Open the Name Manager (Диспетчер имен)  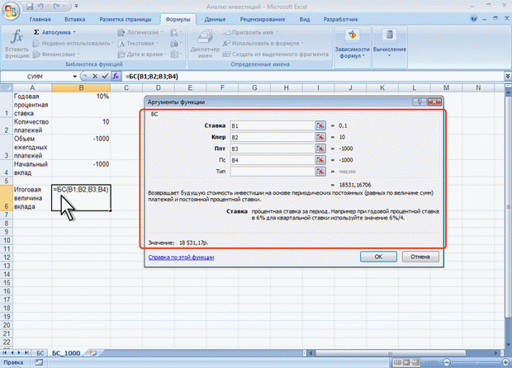coord(205,44)
